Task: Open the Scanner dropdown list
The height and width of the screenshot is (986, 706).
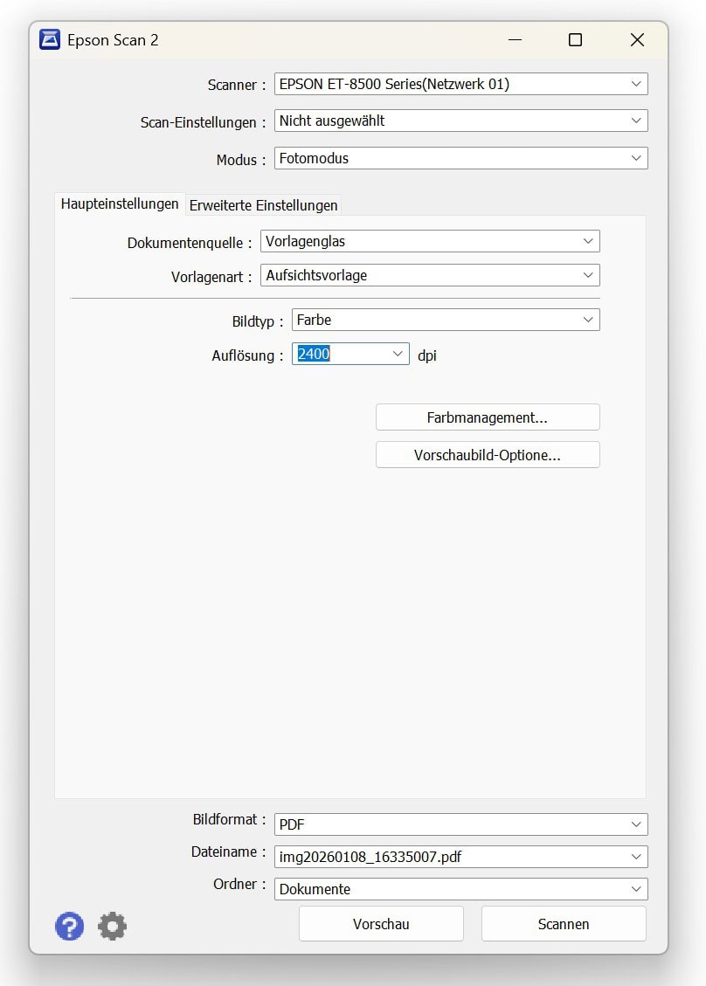Action: coord(635,85)
